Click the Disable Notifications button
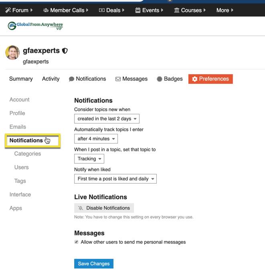The width and height of the screenshot is (265, 279). click(104, 208)
